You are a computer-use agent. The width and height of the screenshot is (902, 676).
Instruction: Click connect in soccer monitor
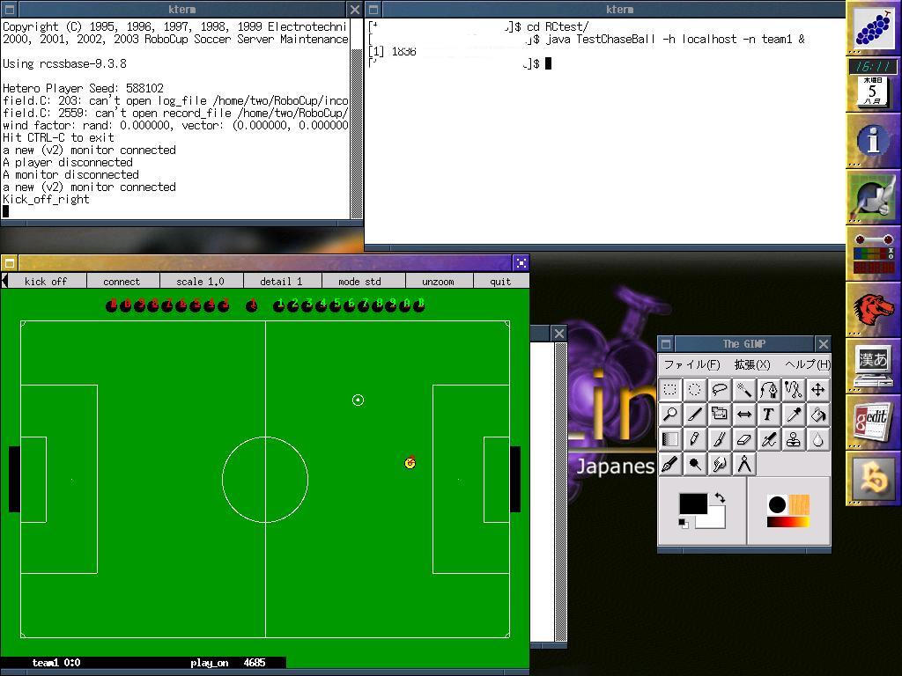(x=122, y=281)
